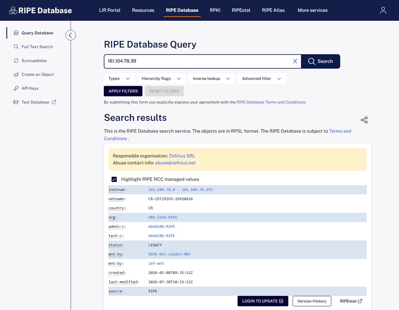This screenshot has height=310, width=399.
Task: Expand the Inverse lookup dropdown
Action: coord(211,78)
